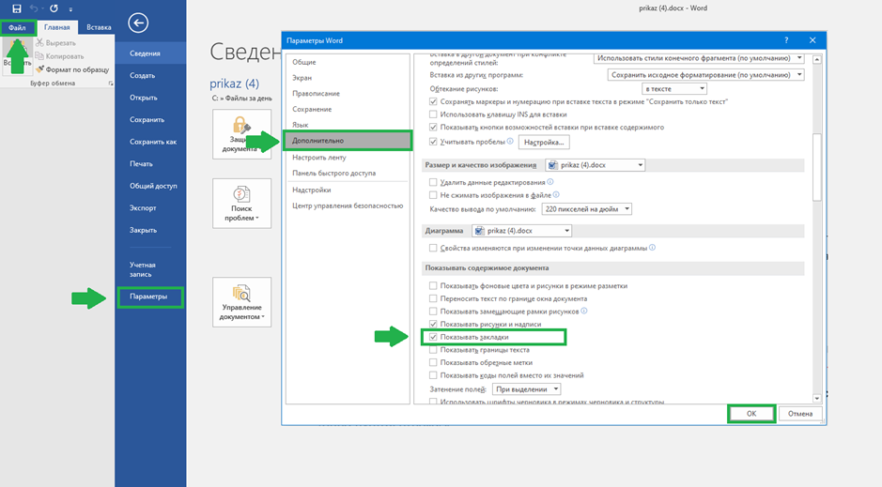The width and height of the screenshot is (882, 487).
Task: Click the Настройка... button
Action: 543,142
